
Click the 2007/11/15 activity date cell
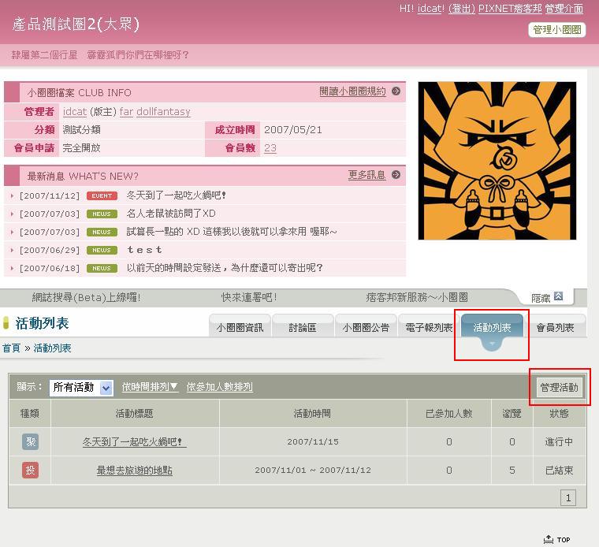pos(313,442)
